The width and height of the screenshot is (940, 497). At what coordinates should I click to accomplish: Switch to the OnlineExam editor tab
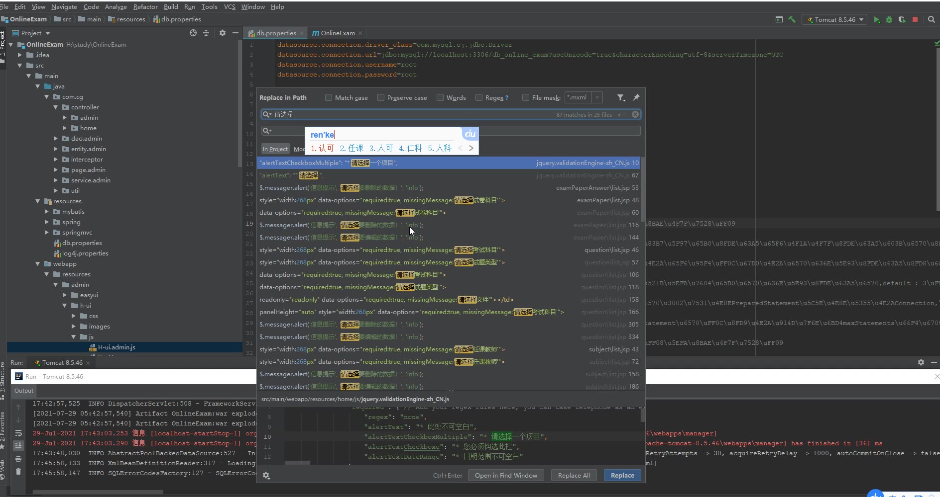(337, 33)
